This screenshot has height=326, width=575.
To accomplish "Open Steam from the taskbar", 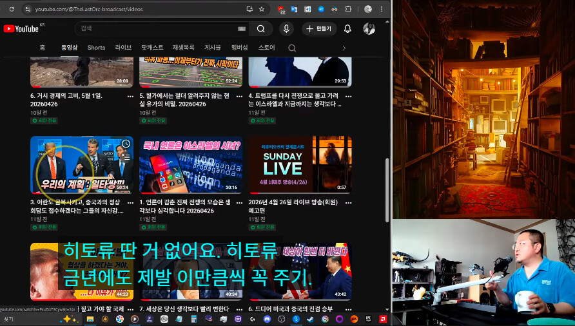I will click(x=310, y=319).
